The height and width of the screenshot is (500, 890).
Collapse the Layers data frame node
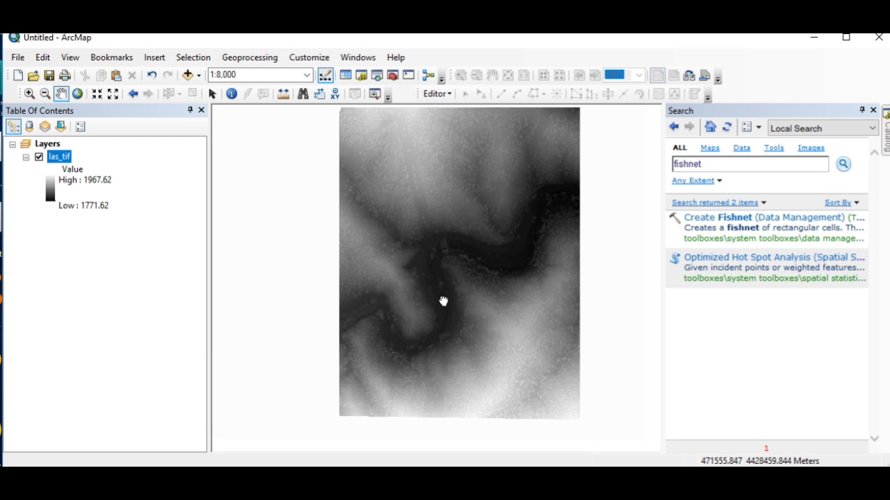click(13, 144)
